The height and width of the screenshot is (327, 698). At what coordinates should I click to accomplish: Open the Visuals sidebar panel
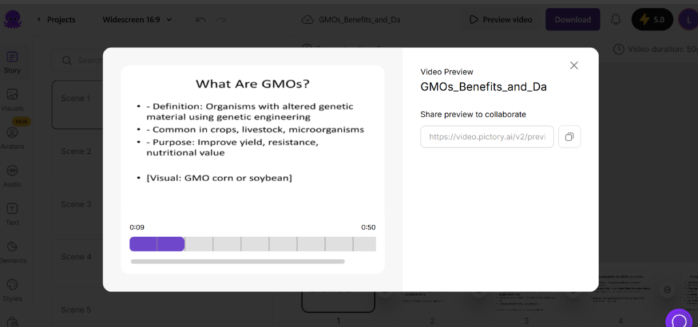tap(12, 99)
